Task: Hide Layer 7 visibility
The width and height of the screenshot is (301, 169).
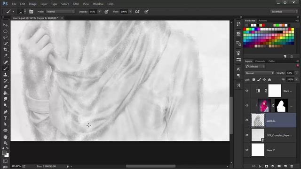Action: pos(247,150)
